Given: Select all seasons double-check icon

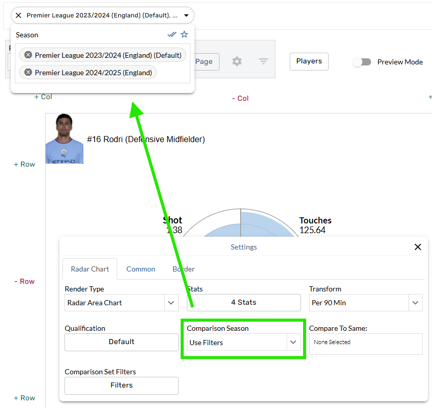Looking at the screenshot, I should 172,35.
